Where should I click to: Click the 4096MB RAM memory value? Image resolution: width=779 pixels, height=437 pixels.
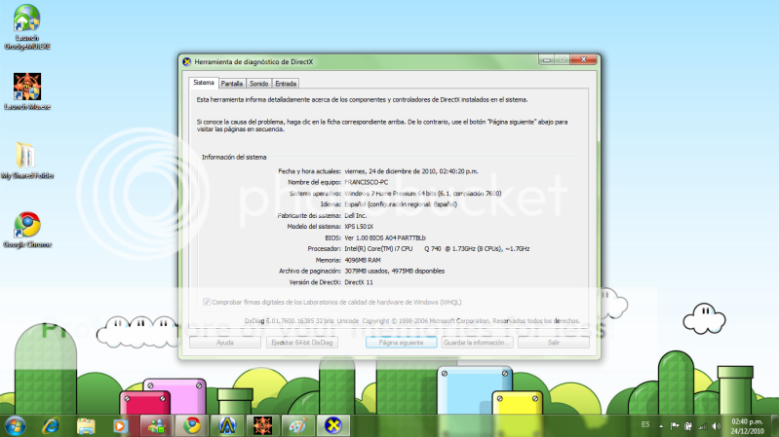click(363, 260)
